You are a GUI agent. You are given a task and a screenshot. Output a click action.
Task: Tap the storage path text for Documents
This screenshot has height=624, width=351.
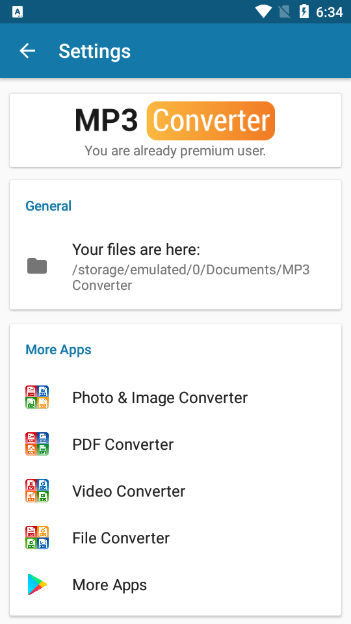190,278
